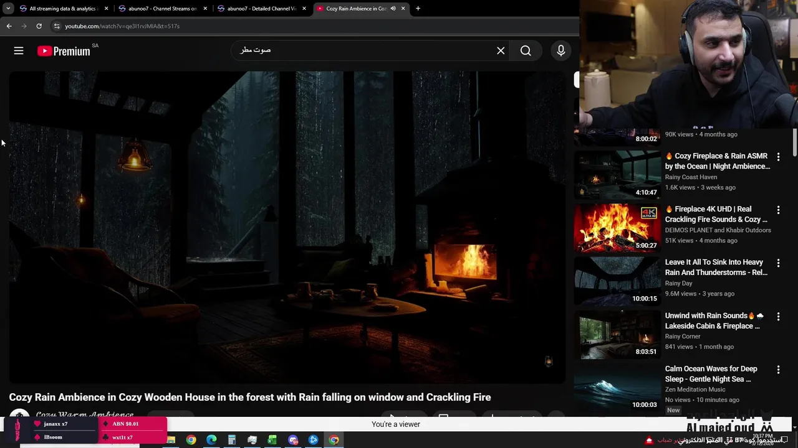Click the Rainy Corner channel name
Viewport: 798px width, 448px height.
(683, 337)
